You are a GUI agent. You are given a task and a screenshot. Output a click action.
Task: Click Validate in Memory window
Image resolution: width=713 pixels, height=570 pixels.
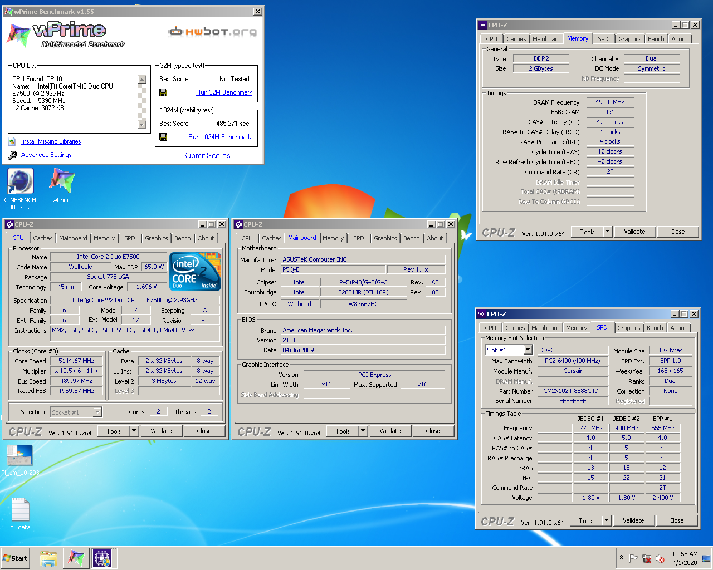[634, 232]
